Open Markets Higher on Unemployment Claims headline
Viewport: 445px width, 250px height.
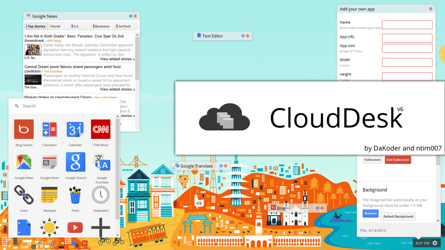58,98
